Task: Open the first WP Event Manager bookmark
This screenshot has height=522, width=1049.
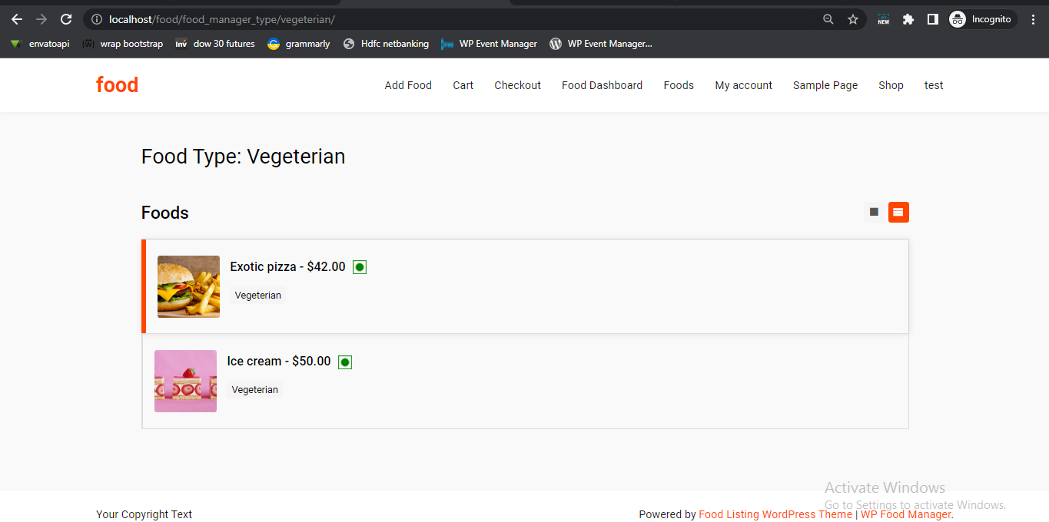Action: pos(490,44)
